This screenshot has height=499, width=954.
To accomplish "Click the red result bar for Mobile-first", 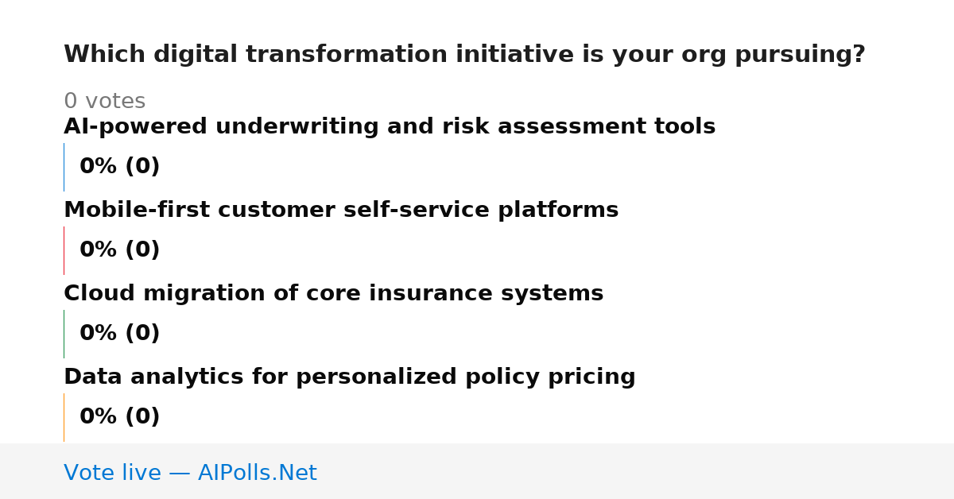I will tap(64, 250).
